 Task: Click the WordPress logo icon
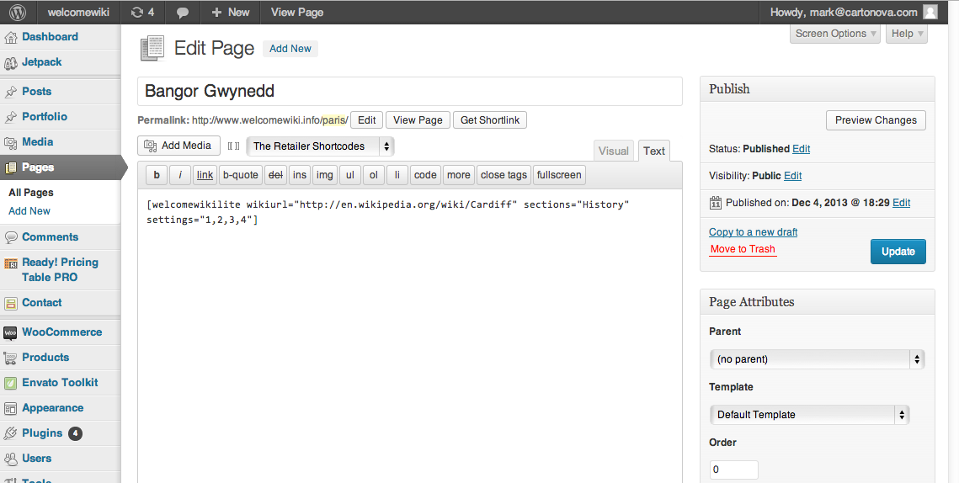tap(18, 13)
